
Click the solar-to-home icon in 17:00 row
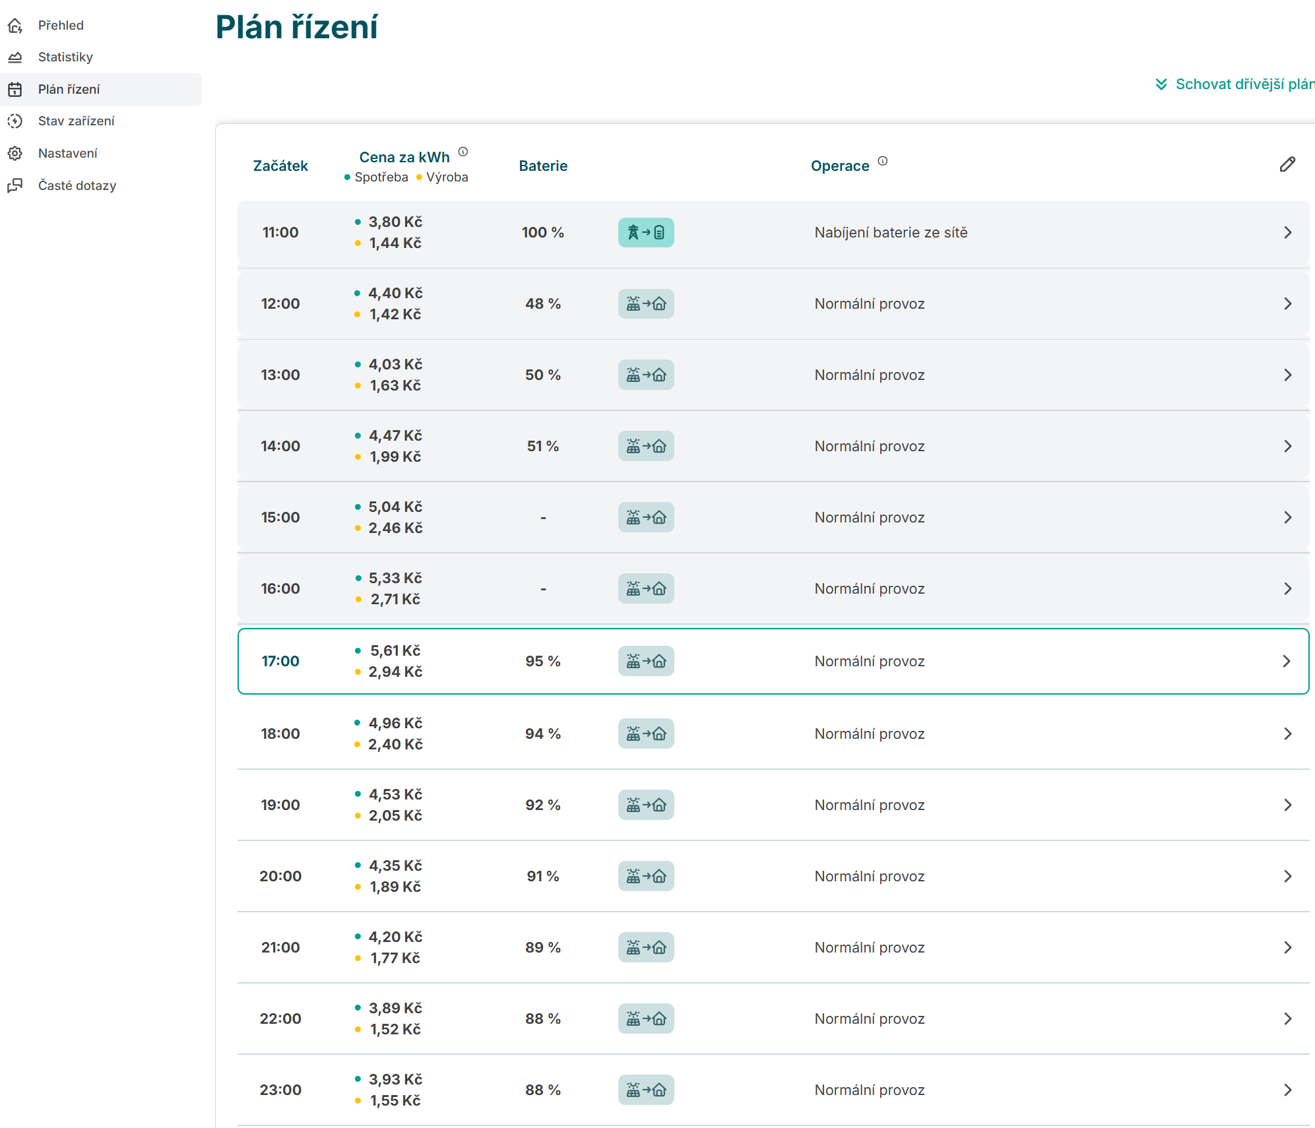646,661
